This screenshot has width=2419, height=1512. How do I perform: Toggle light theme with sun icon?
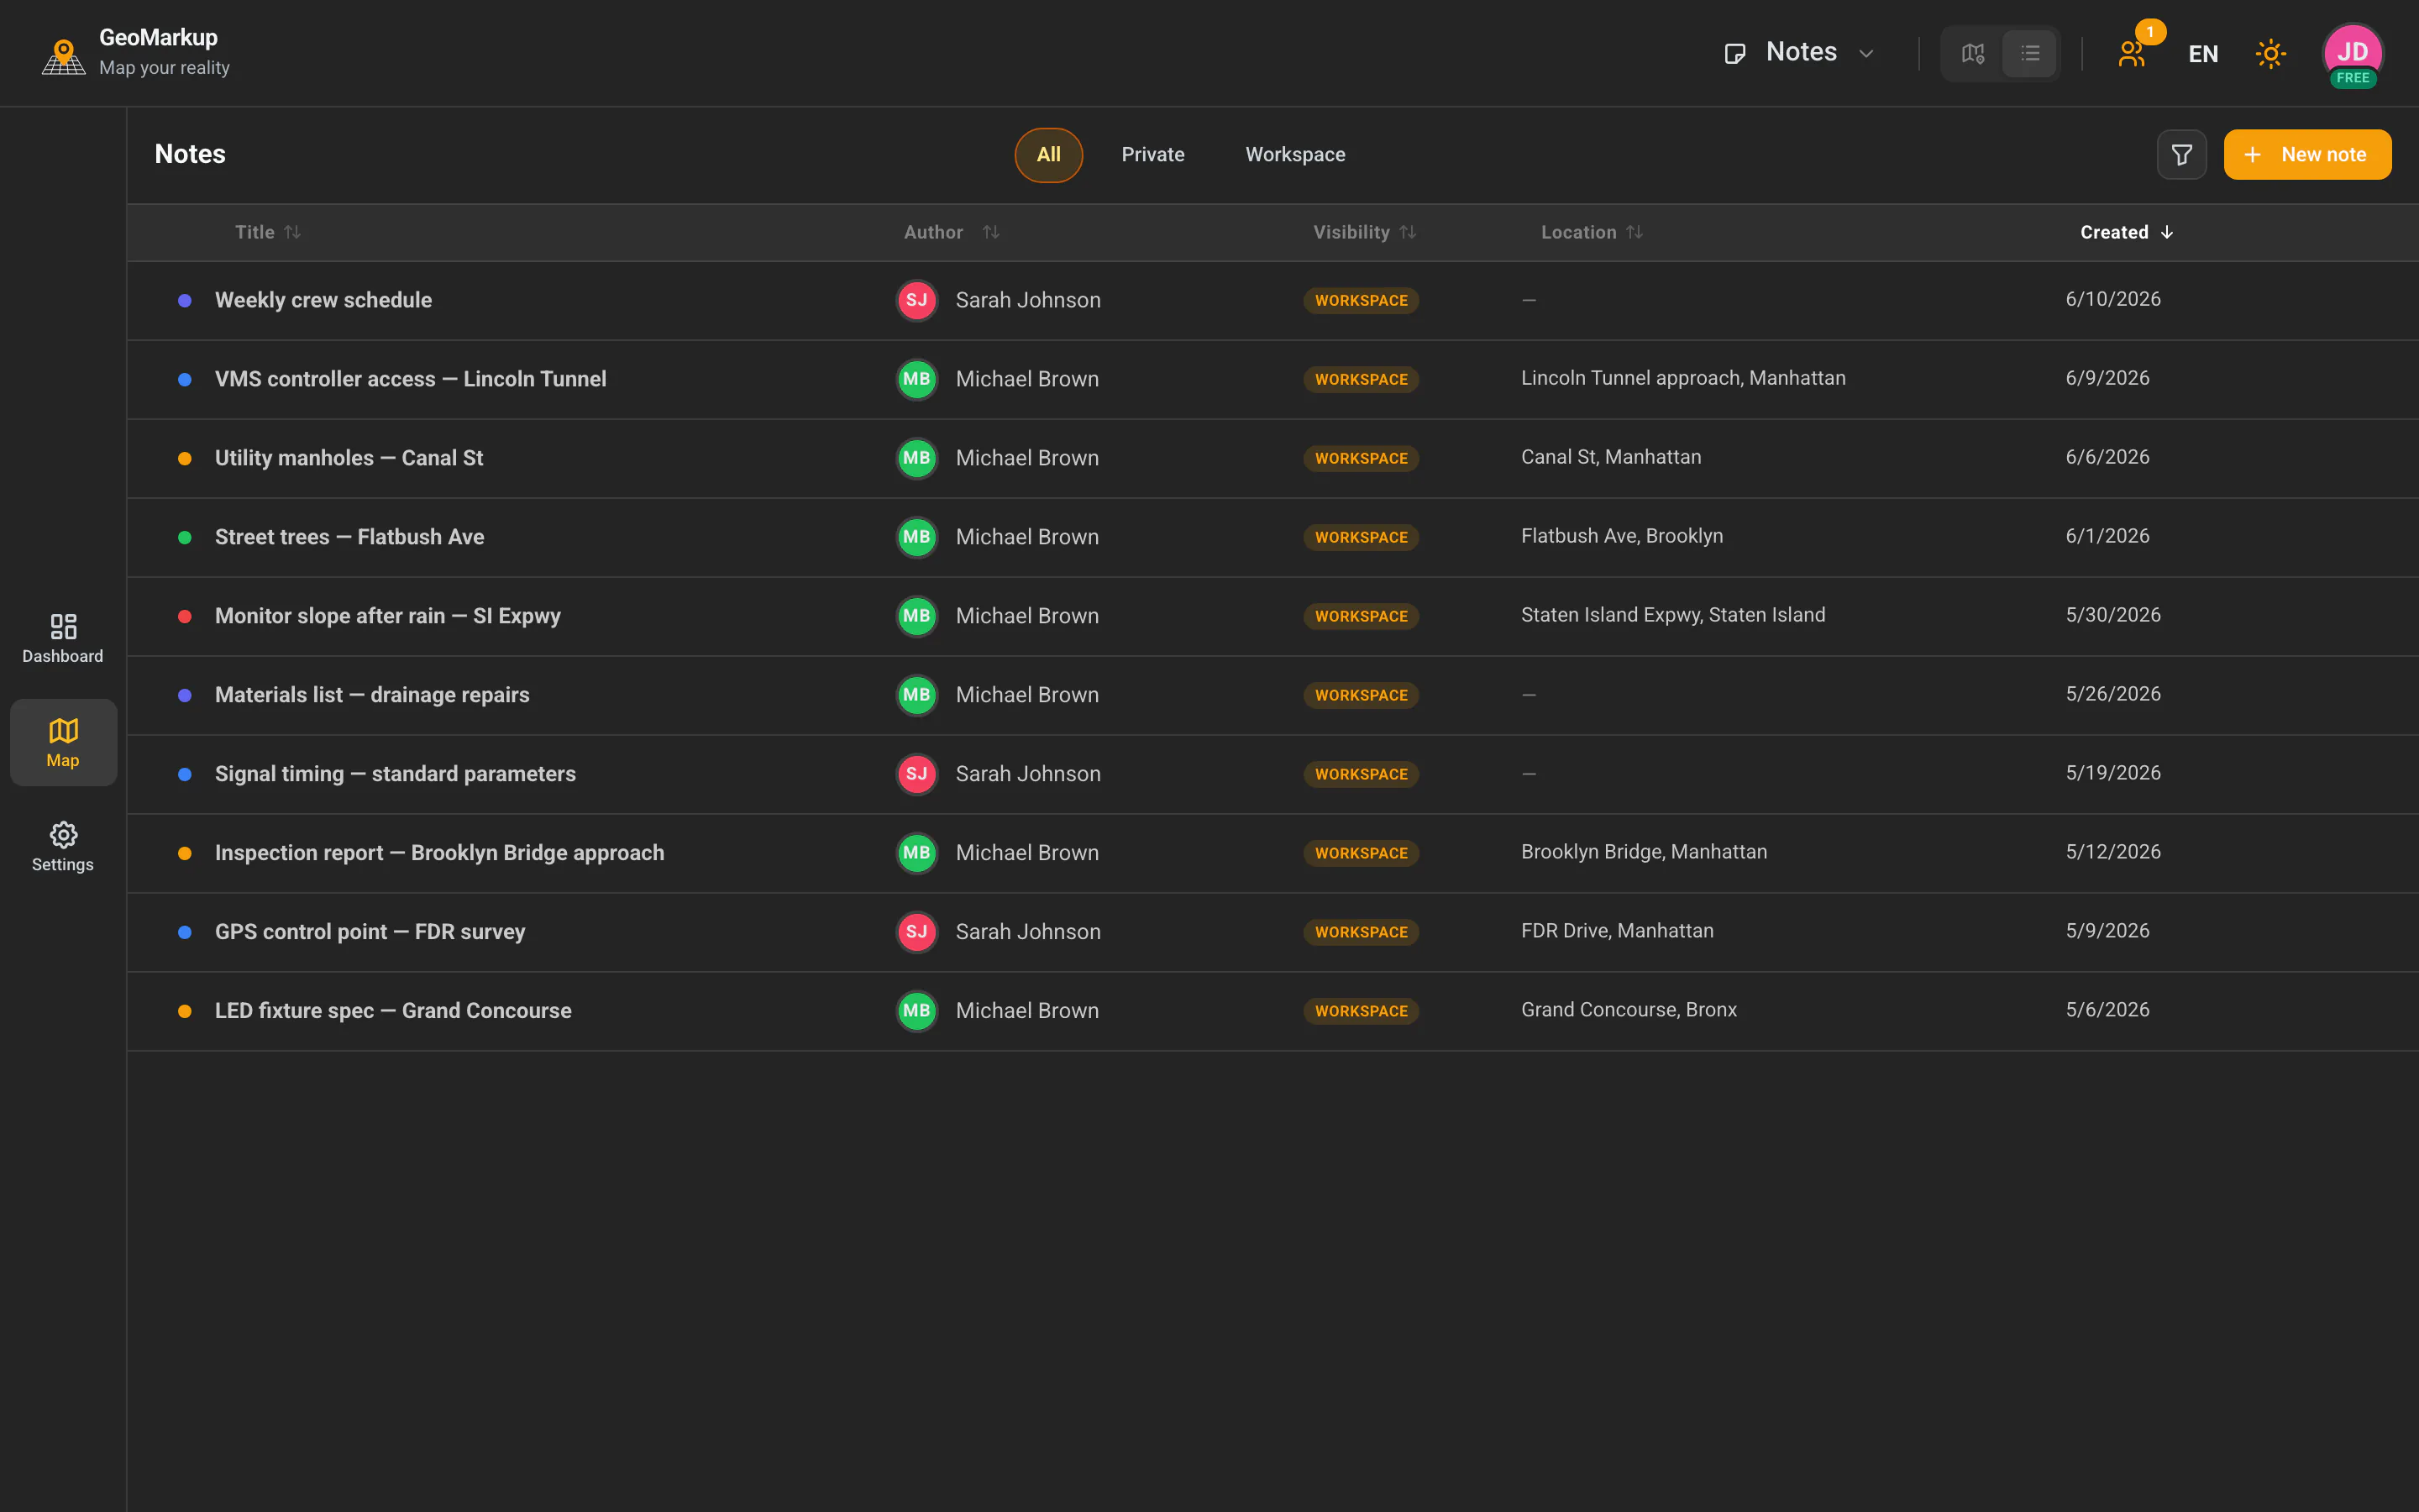pyautogui.click(x=2270, y=54)
